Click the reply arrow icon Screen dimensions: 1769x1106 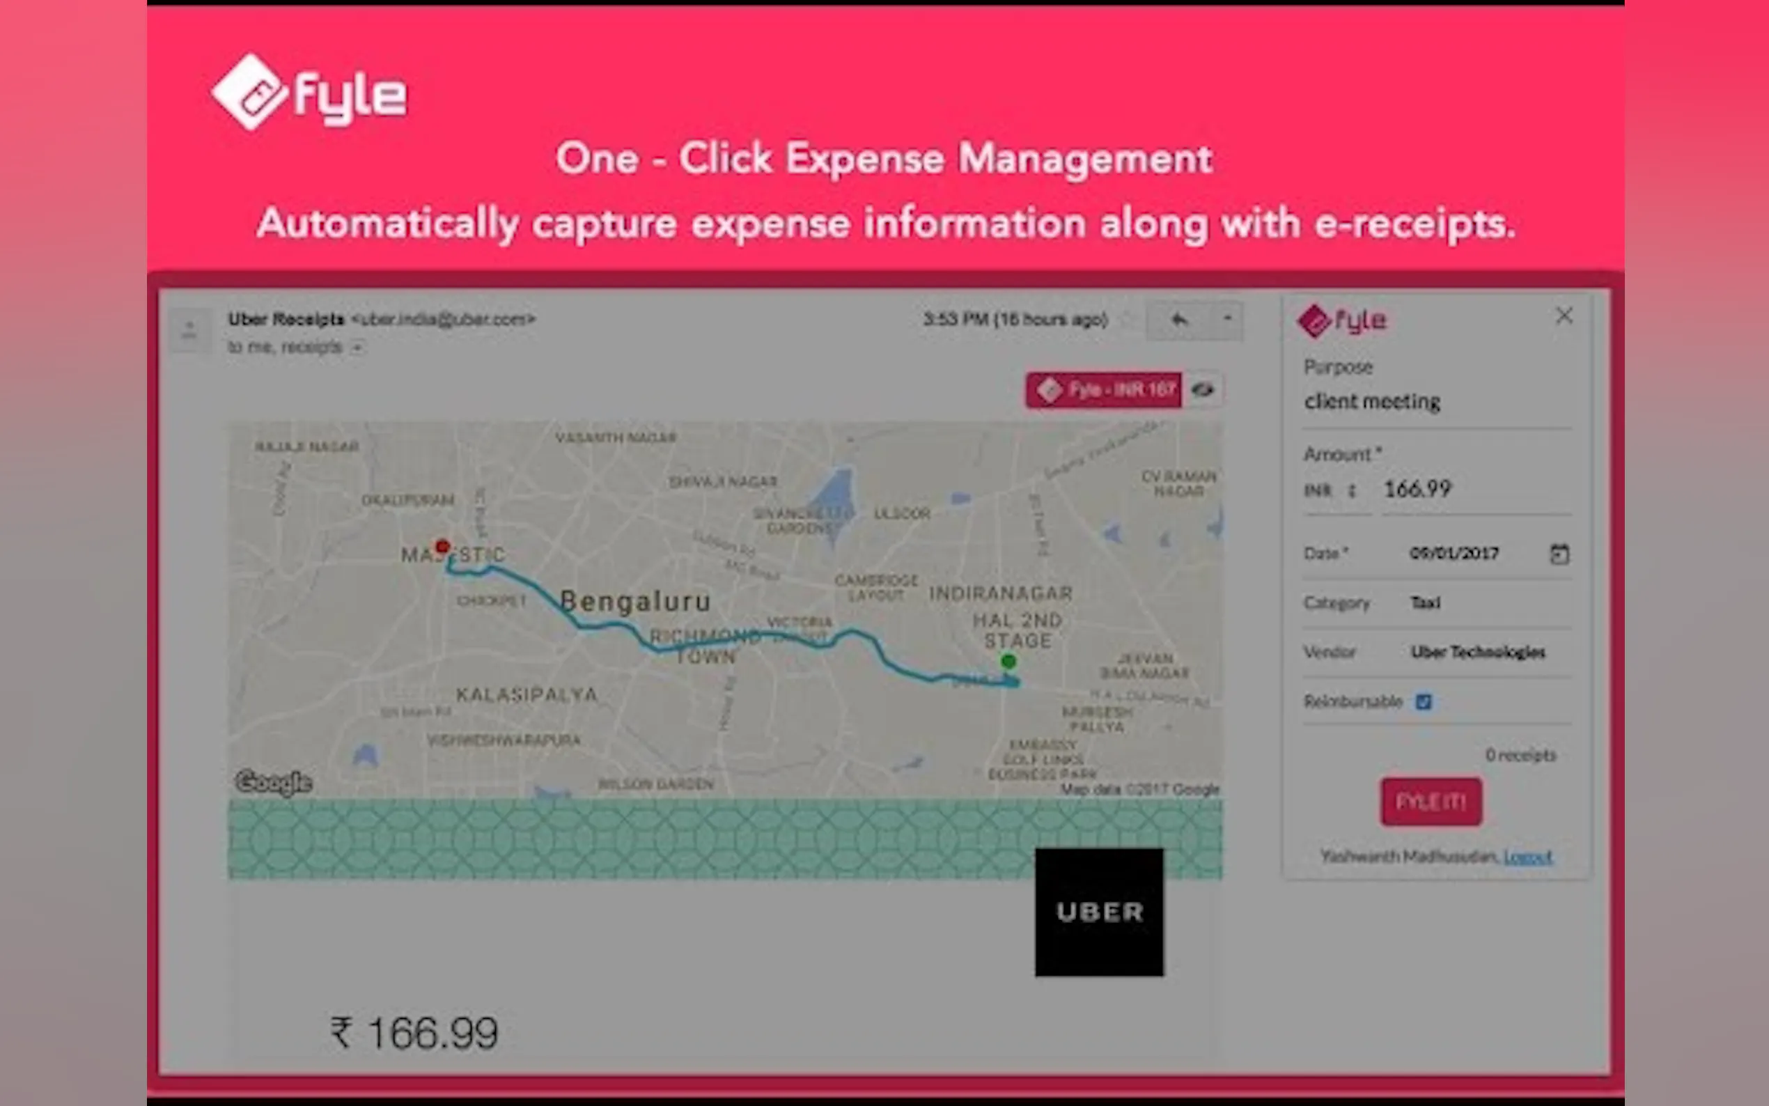tap(1179, 320)
